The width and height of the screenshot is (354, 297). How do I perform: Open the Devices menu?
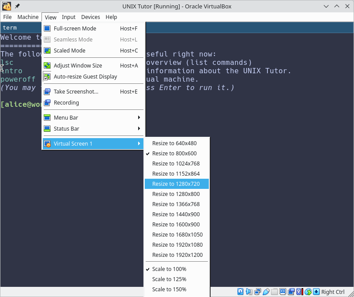click(90, 17)
